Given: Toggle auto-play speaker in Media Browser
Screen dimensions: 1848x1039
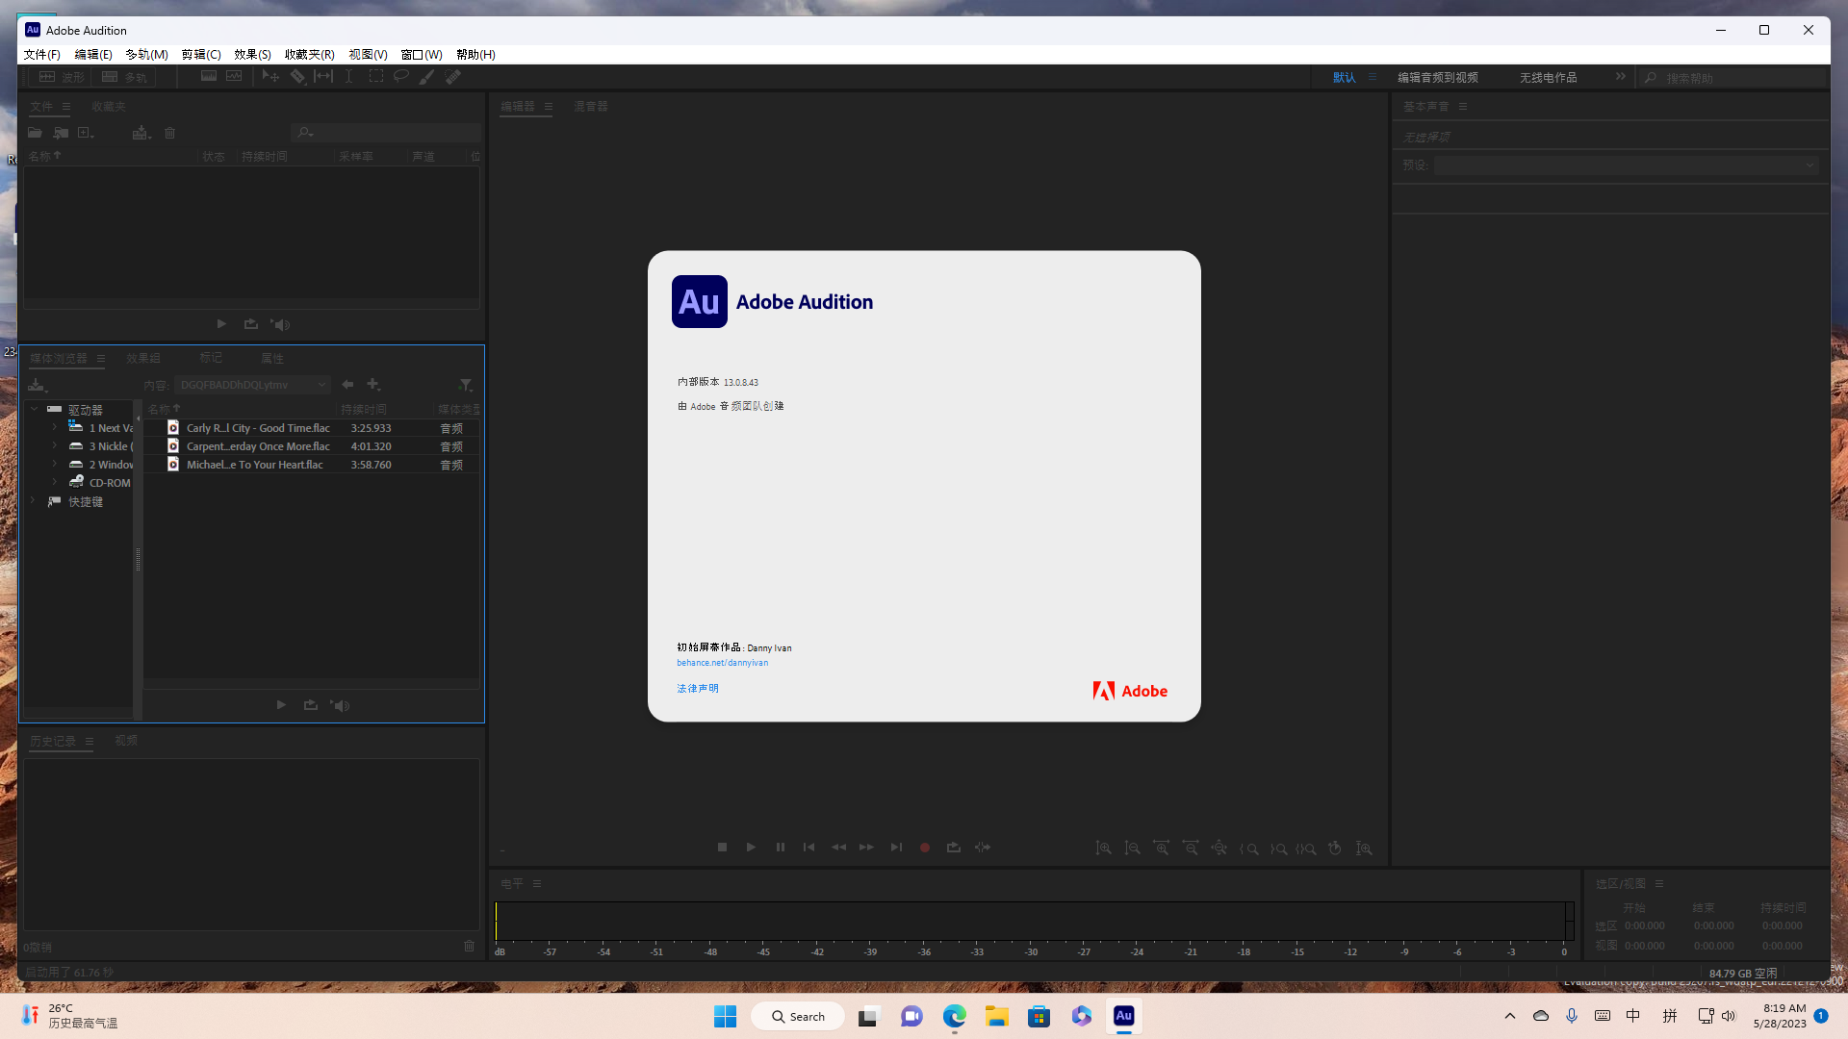Looking at the screenshot, I should tap(340, 705).
